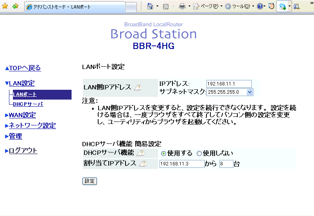Screen dimensions: 314x216
Task: Expand the Home button dropdown arrow
Action: point(158,6)
